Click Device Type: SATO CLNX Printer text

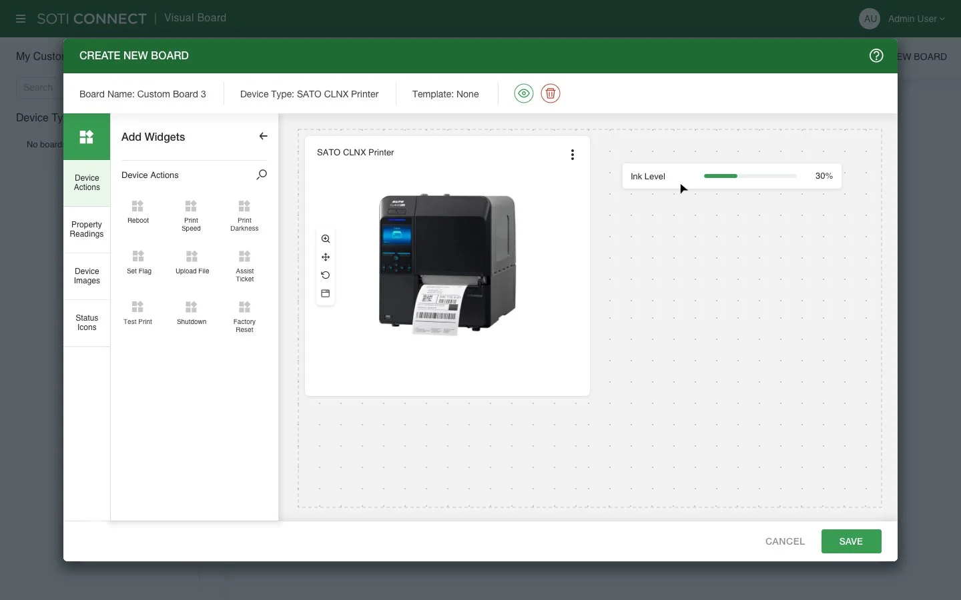pyautogui.click(x=309, y=94)
